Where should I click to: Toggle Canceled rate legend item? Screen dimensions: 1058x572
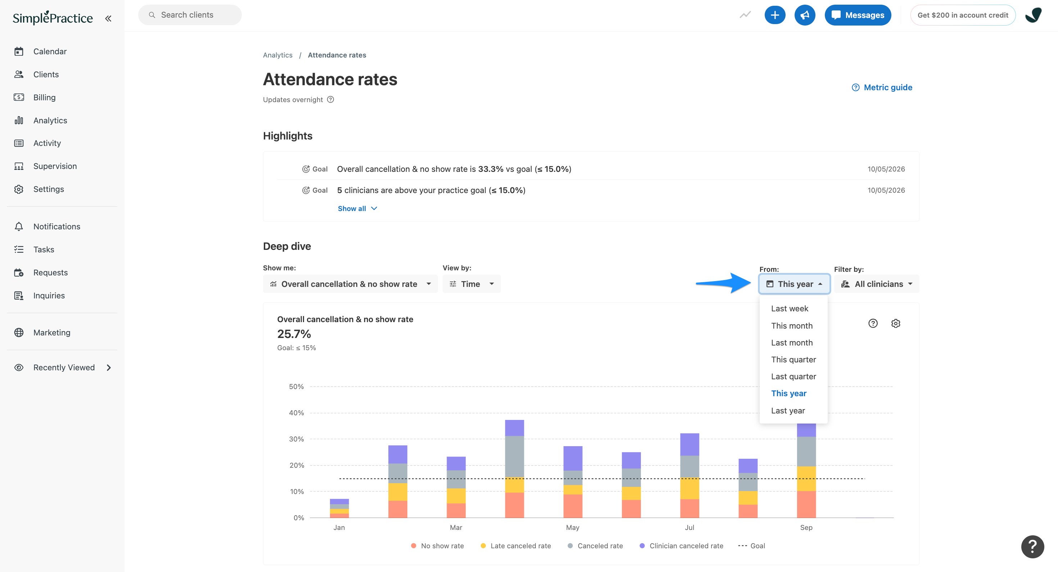click(x=595, y=546)
